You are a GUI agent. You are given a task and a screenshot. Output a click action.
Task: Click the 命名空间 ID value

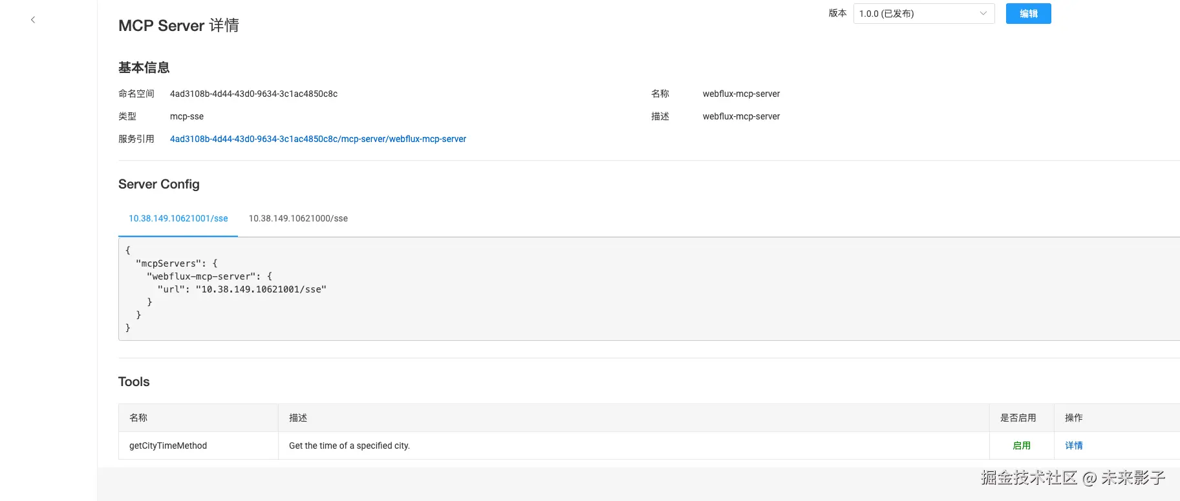253,94
